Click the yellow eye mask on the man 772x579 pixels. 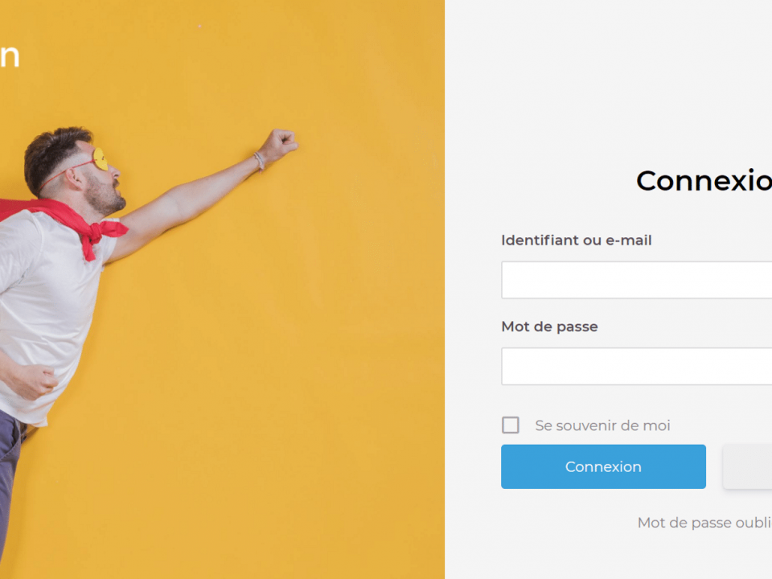point(101,159)
